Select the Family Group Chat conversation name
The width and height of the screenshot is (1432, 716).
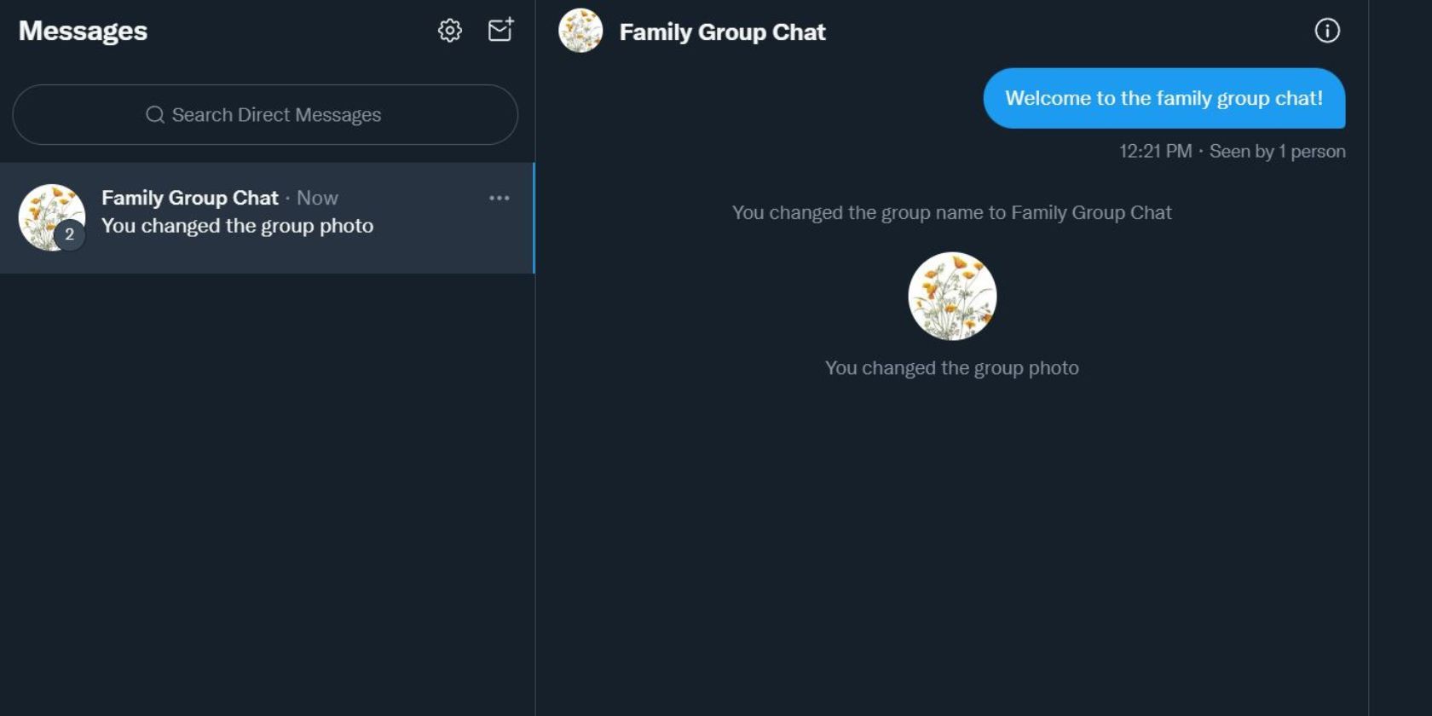(x=190, y=198)
